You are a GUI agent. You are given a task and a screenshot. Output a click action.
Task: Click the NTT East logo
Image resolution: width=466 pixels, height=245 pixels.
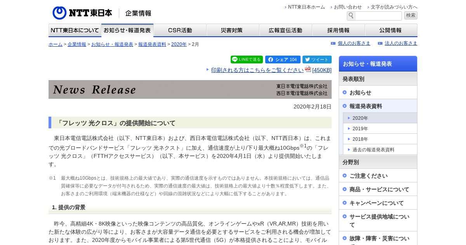(x=82, y=13)
